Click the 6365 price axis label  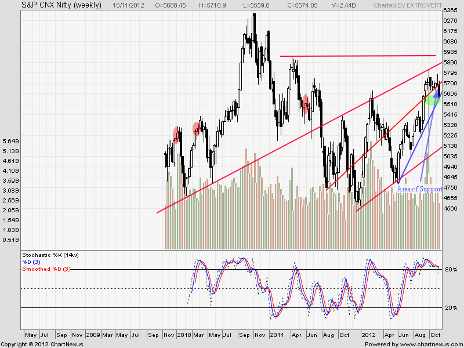coord(450,11)
